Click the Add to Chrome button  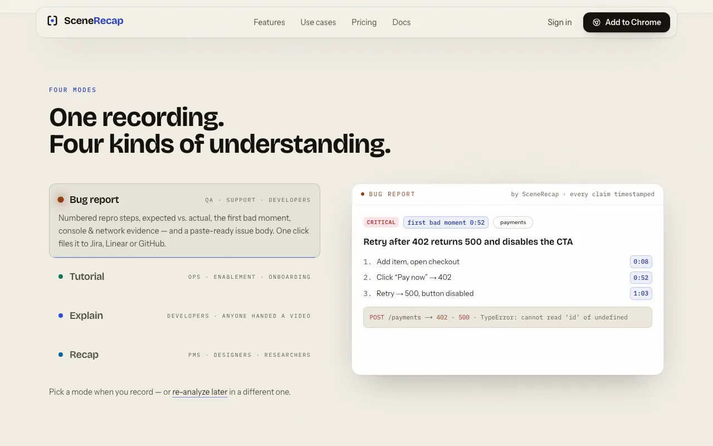click(x=627, y=22)
